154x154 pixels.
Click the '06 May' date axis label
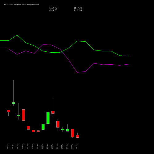[28, 146]
